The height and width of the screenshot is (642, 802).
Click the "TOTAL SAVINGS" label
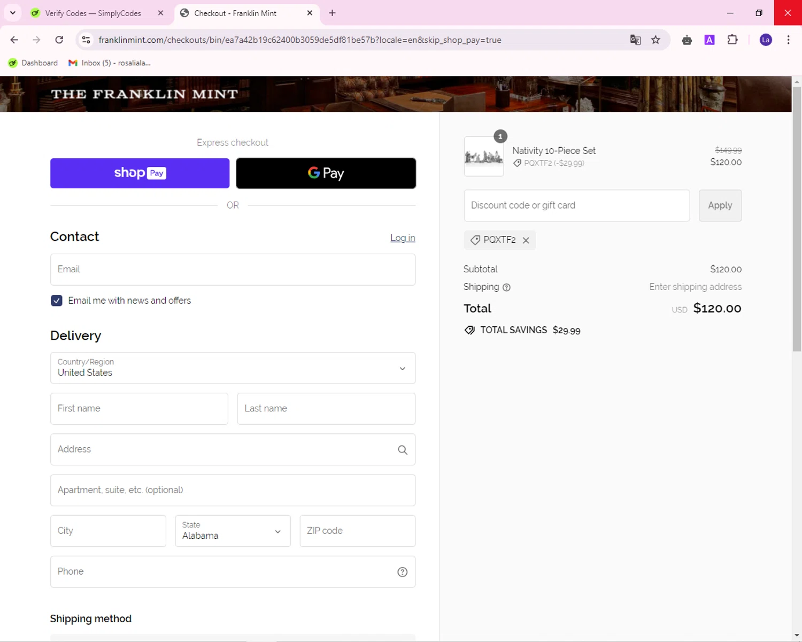[513, 330]
